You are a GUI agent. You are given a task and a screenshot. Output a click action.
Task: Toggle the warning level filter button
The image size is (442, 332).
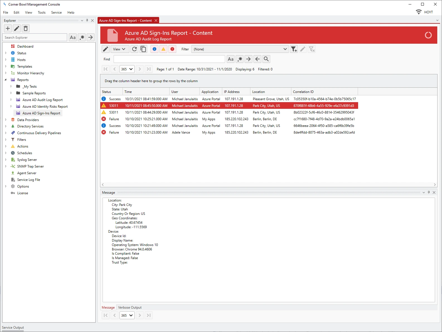pyautogui.click(x=163, y=49)
